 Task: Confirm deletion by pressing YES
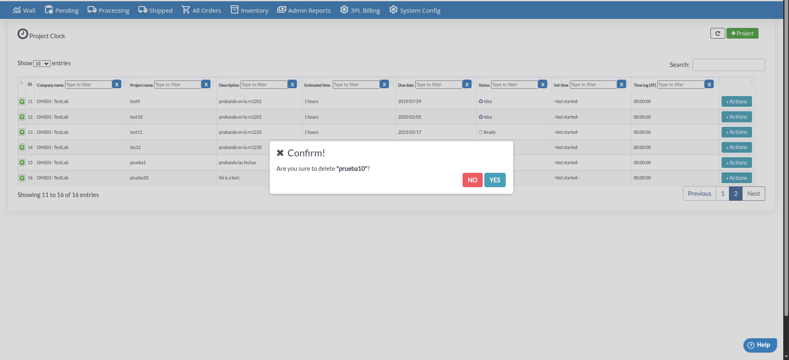click(495, 180)
